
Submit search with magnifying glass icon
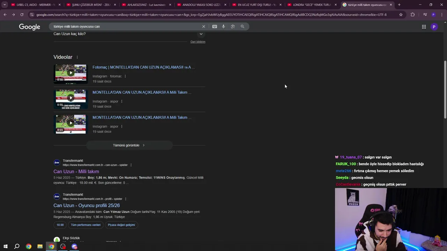(242, 26)
